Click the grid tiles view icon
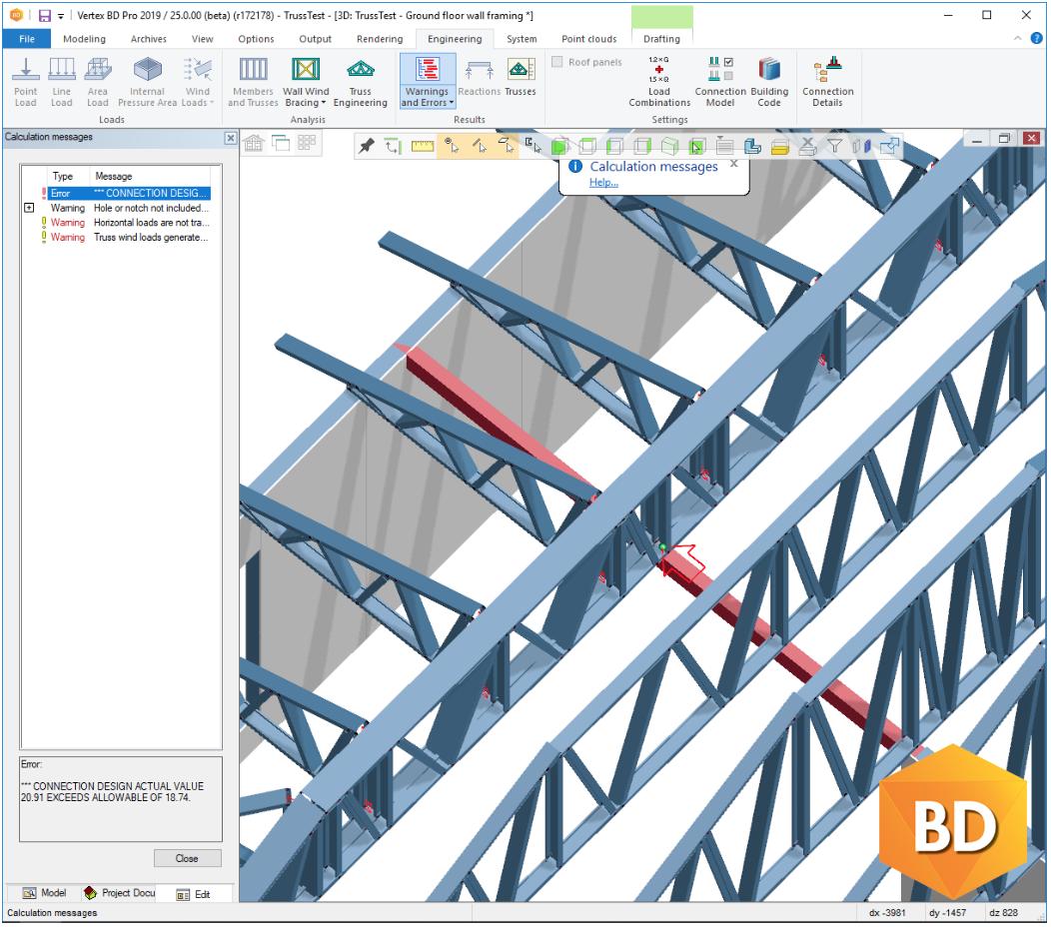1051x927 pixels. [x=307, y=143]
